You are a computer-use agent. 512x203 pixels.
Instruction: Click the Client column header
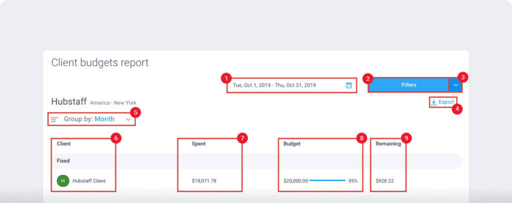63,143
